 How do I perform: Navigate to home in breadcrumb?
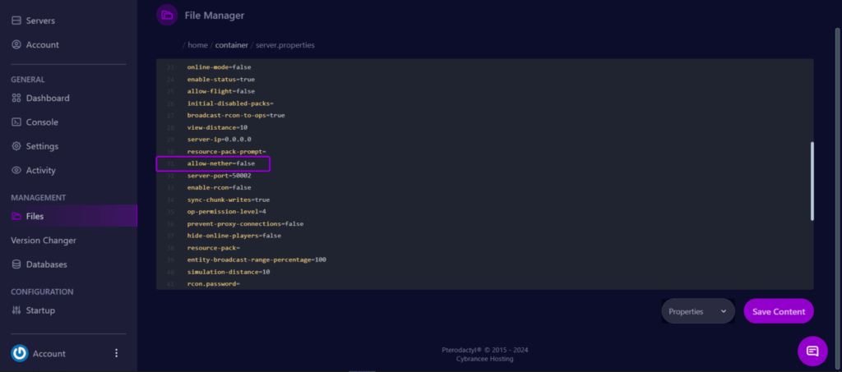(197, 45)
